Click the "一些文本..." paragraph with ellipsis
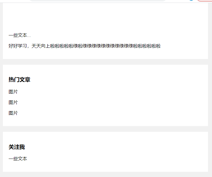Screen dimensions: 212x177 20,35
